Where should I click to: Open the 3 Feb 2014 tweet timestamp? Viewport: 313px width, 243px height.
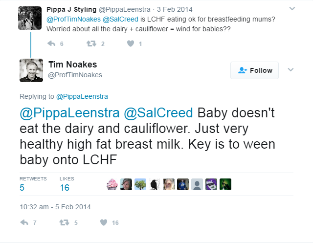point(175,9)
